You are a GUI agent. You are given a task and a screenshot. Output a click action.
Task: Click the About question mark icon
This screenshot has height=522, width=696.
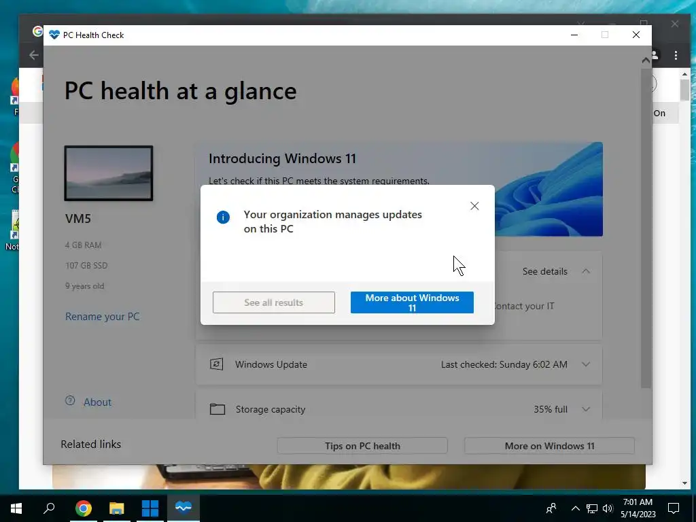(70, 401)
